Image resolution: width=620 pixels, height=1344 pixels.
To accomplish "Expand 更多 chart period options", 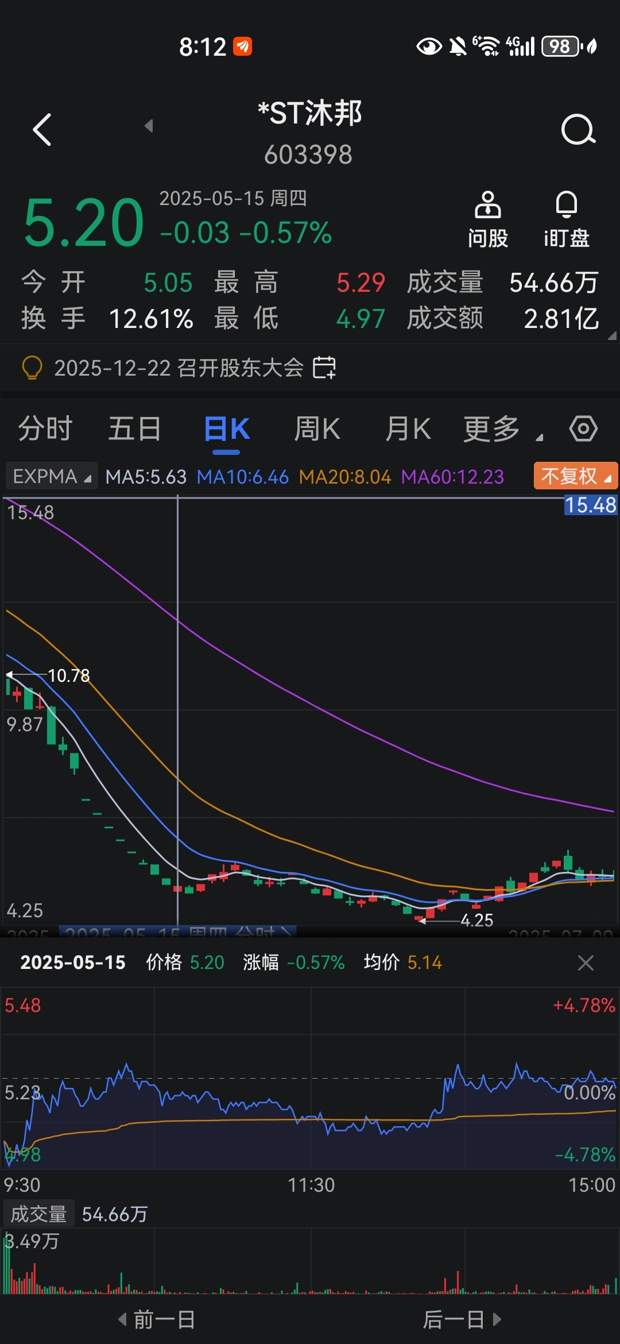I will [x=502, y=429].
